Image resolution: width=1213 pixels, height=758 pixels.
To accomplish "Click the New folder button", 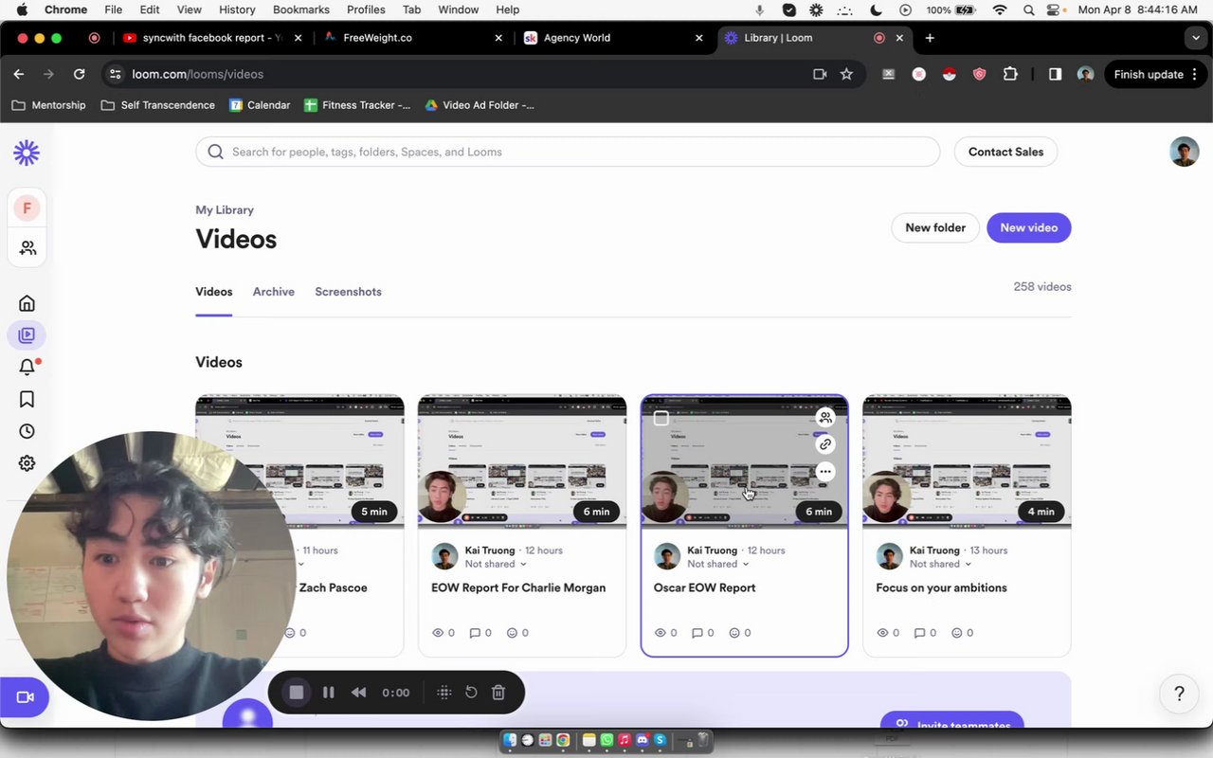I will 935,227.
